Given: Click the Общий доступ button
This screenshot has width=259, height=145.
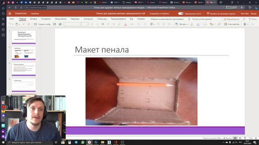Looking at the screenshot, I should (231, 19).
